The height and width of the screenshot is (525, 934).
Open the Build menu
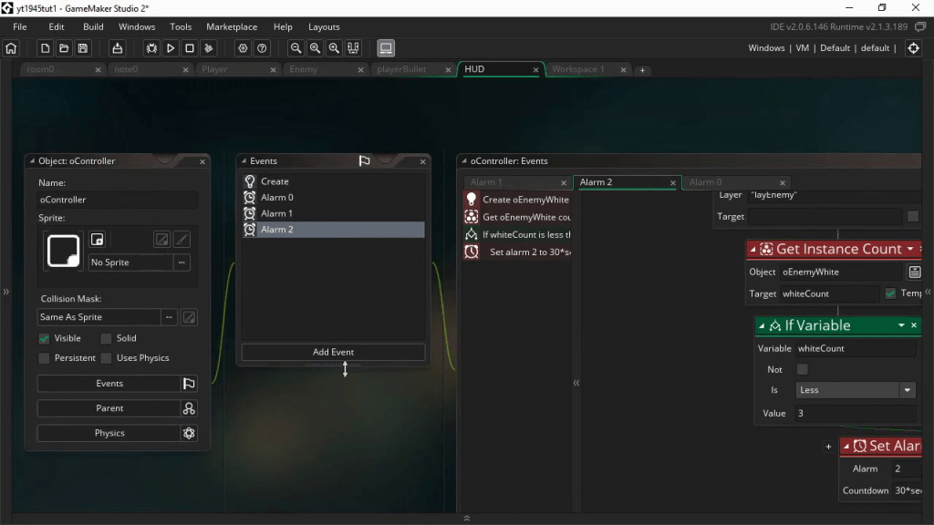93,26
